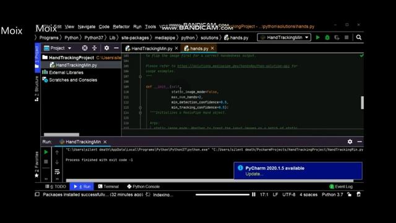Toggle the 1: Project side tool window

point(37,58)
